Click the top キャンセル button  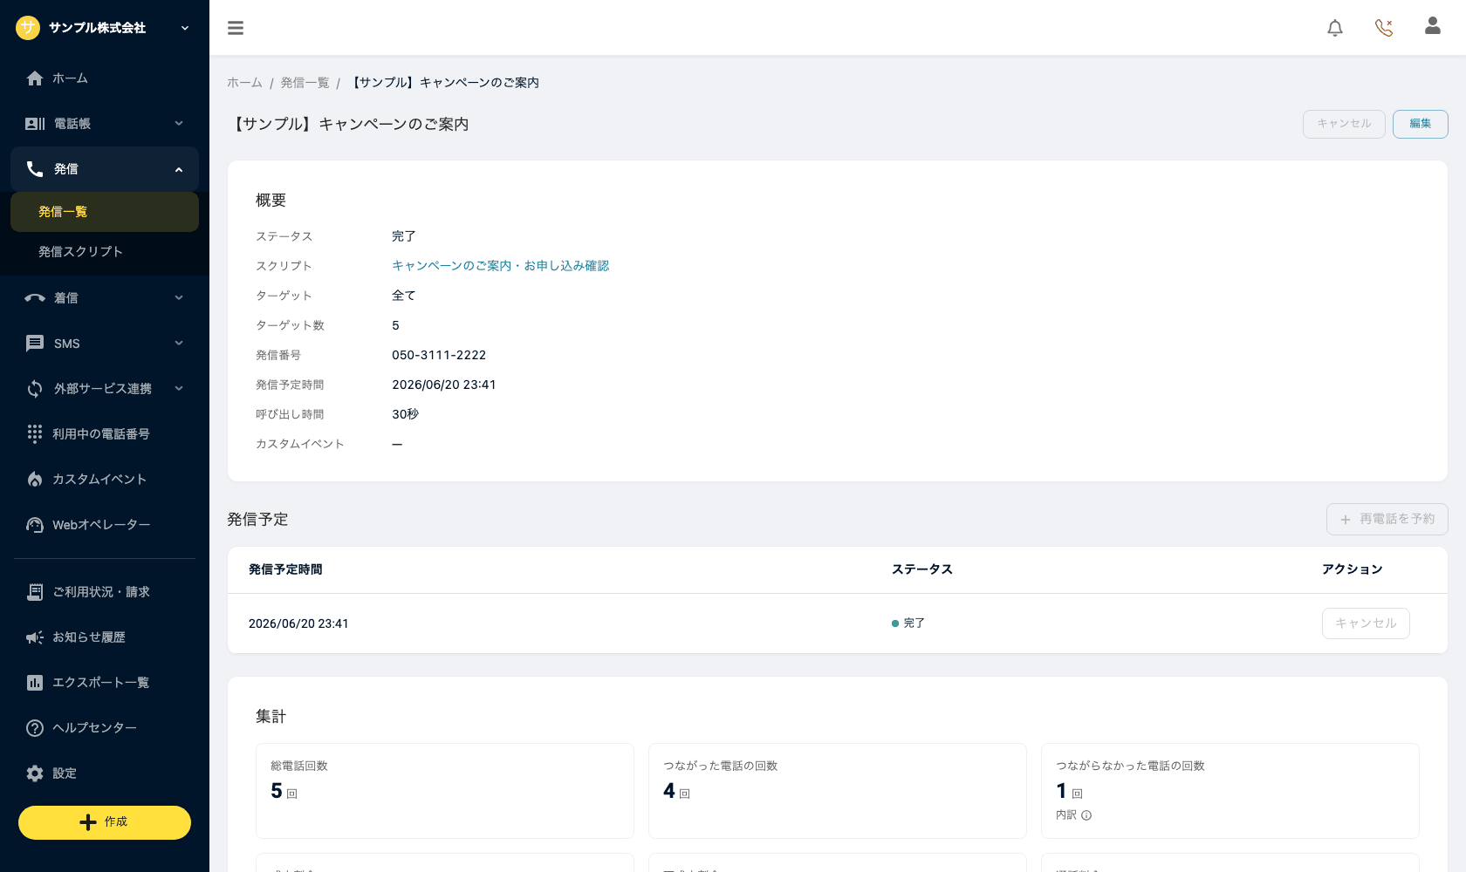1344,124
